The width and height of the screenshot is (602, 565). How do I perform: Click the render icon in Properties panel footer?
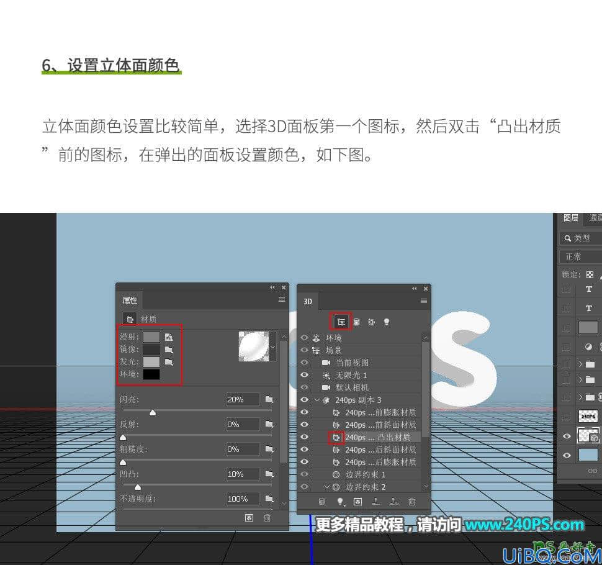point(249,518)
